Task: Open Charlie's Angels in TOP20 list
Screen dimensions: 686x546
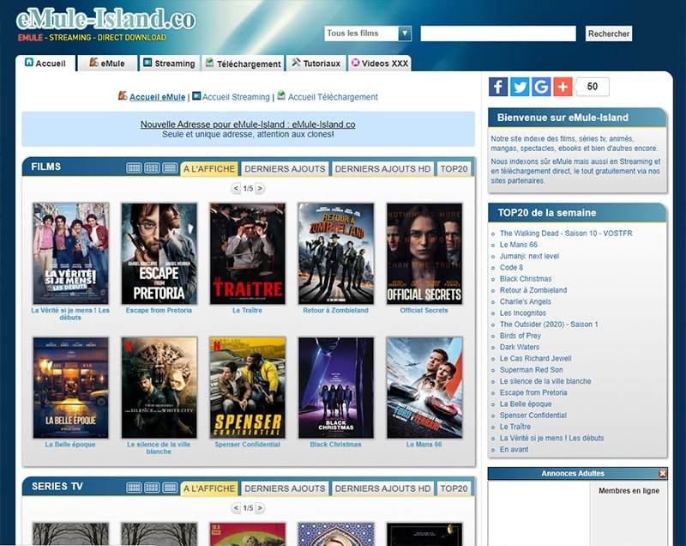Action: coord(526,301)
